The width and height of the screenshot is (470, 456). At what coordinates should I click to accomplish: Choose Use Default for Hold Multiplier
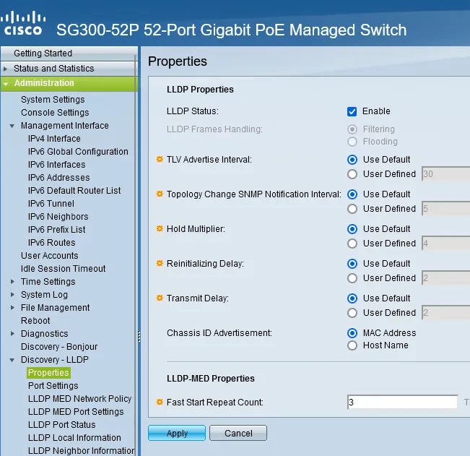tap(352, 229)
